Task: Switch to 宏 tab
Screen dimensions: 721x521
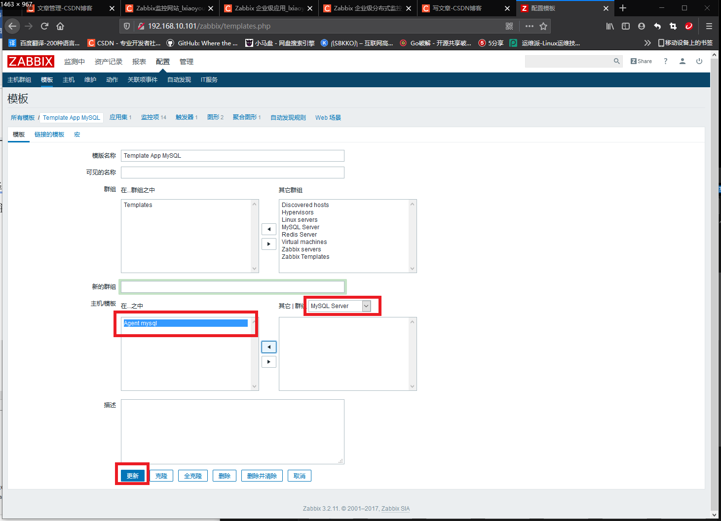Action: pos(77,135)
